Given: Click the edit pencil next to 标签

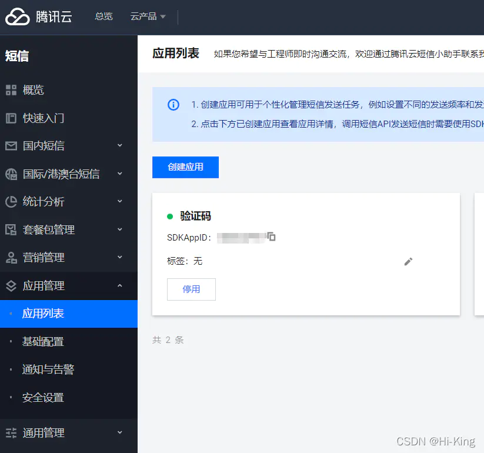Looking at the screenshot, I should 408,261.
